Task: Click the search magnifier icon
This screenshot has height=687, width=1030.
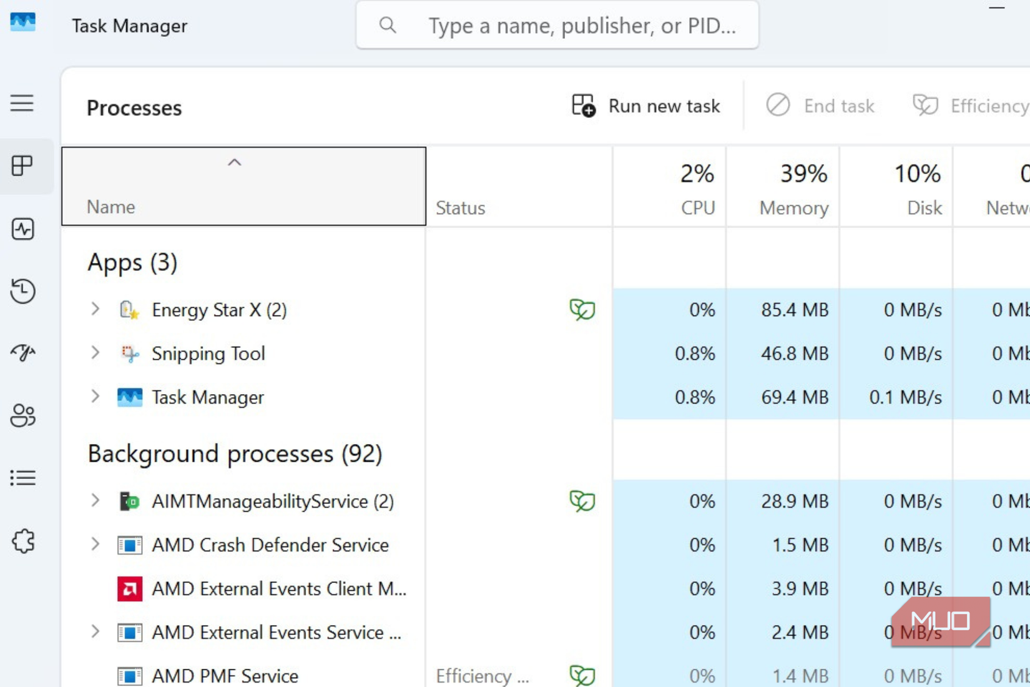Action: click(x=388, y=26)
